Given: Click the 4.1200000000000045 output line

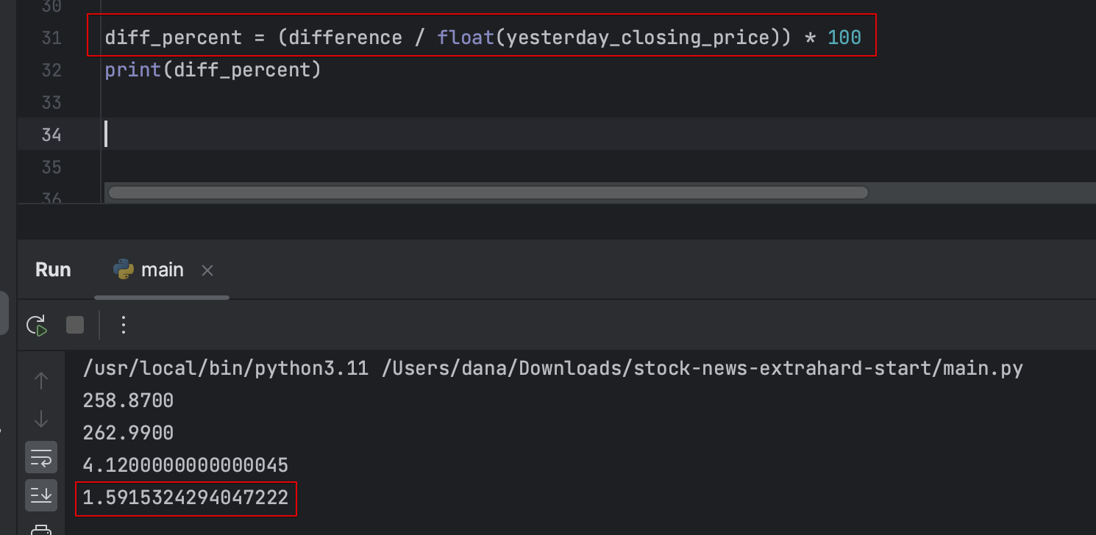Looking at the screenshot, I should [x=185, y=465].
